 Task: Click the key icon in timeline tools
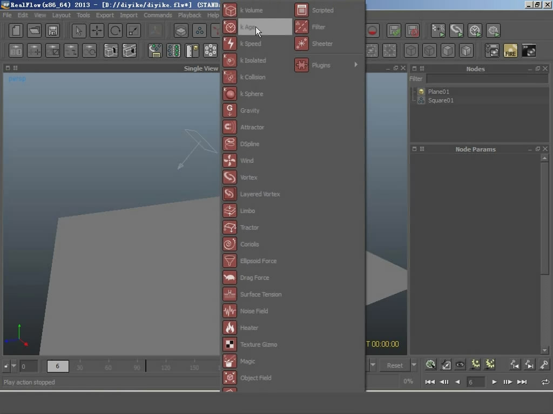(x=544, y=365)
